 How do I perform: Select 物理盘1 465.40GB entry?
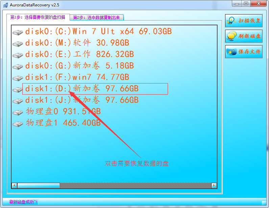click(x=63, y=123)
